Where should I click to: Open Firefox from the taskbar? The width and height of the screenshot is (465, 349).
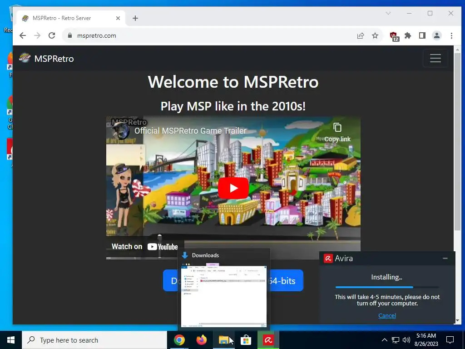point(201,340)
